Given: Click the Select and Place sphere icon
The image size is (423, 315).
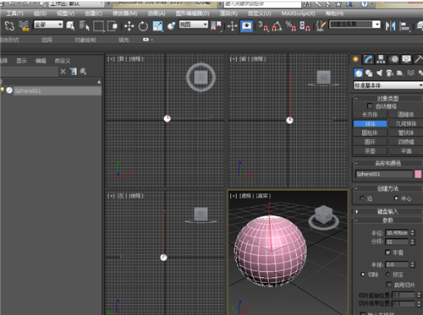Looking at the screenshot, I should pos(171,26).
